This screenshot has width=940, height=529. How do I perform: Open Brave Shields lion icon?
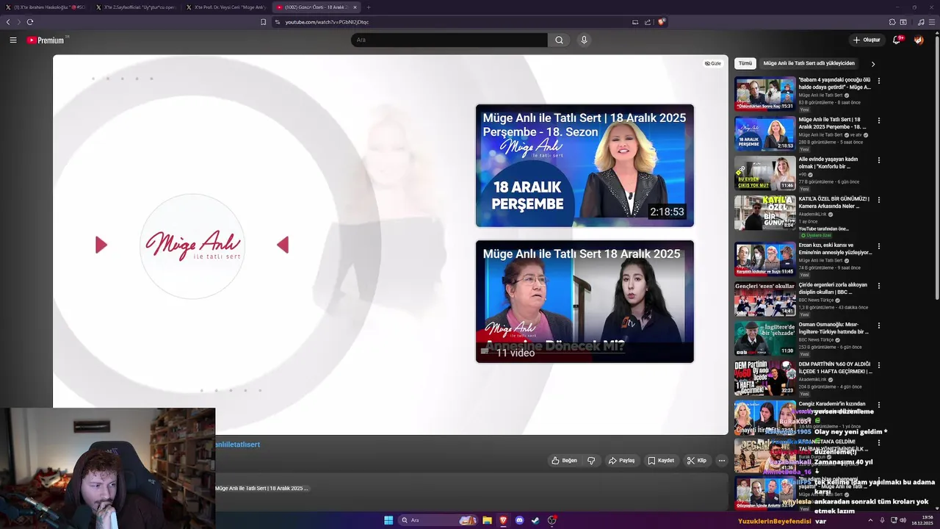[661, 22]
